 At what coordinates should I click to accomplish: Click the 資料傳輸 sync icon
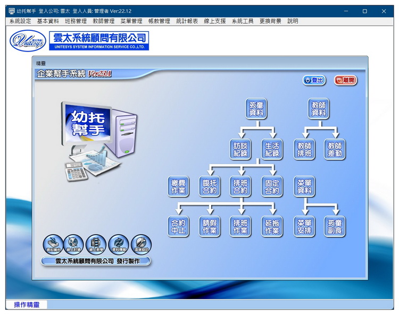pos(119,245)
